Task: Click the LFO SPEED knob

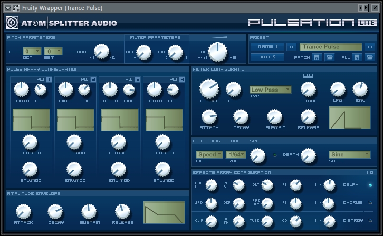Action: tap(257, 155)
